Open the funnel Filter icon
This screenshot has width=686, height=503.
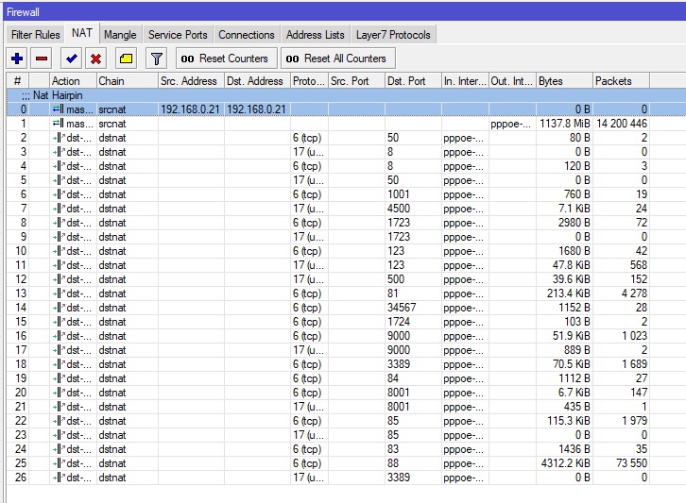pos(157,59)
